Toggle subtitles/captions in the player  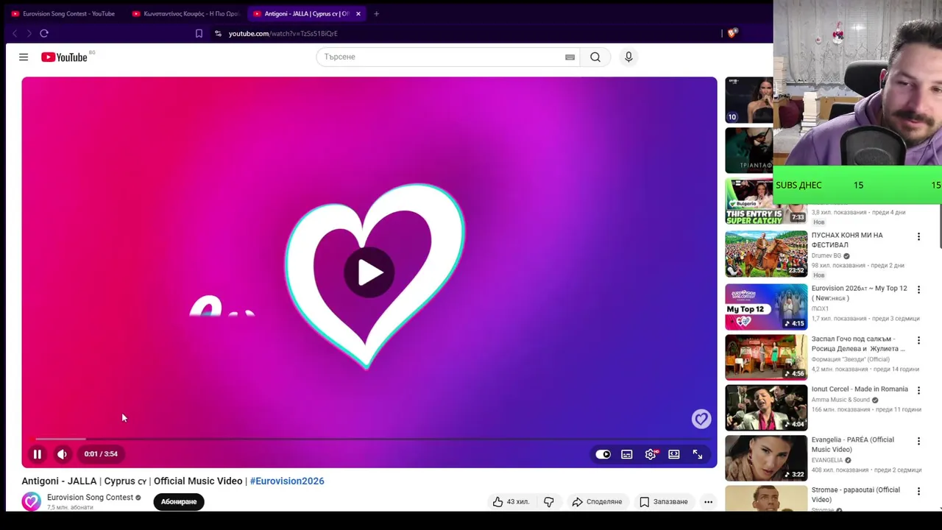click(626, 454)
